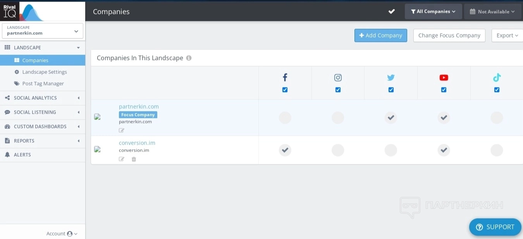Click partnerkin.com Twitter status checkmark

coord(391,118)
